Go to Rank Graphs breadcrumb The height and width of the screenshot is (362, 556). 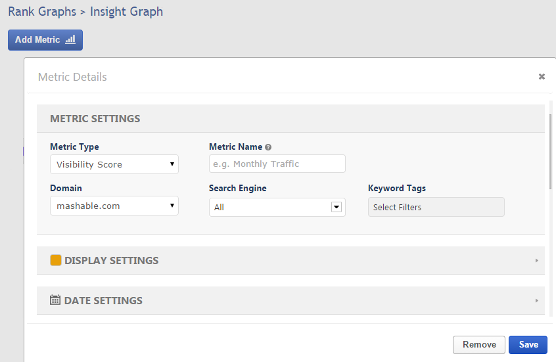coord(42,12)
